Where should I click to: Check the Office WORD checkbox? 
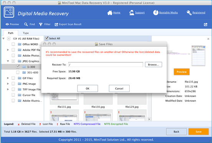pyautogui.click(x=13, y=44)
